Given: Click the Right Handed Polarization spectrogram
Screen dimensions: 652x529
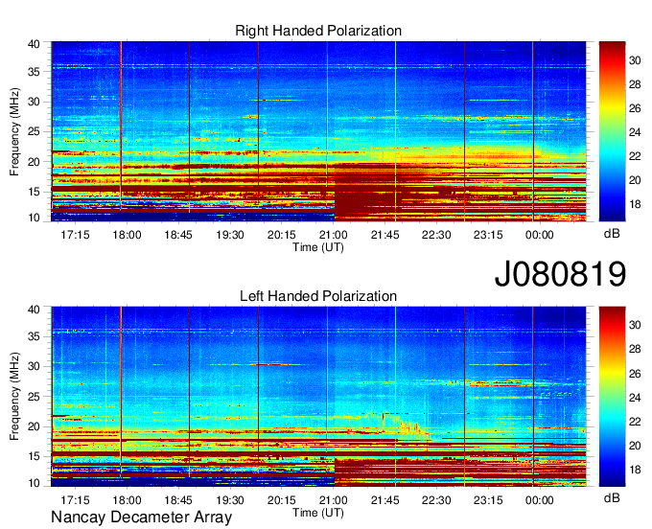Looking at the screenshot, I should coord(318,131).
